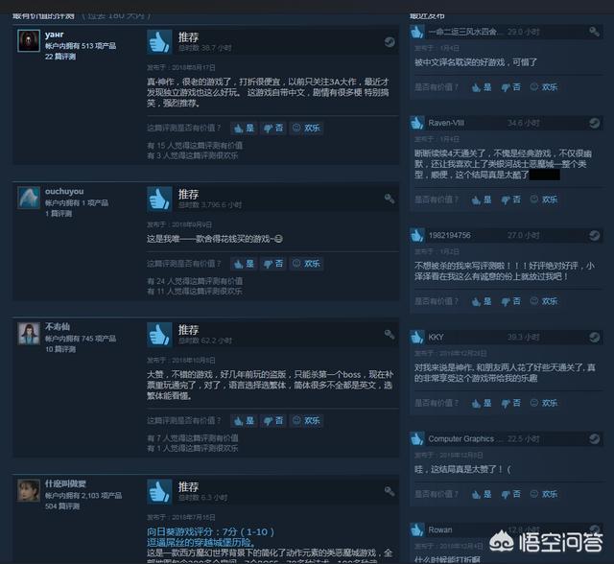Image resolution: width=614 pixels, height=564 pixels.
Task: Rate 不寿仙's review as funny with 欢乐
Action: 307,421
